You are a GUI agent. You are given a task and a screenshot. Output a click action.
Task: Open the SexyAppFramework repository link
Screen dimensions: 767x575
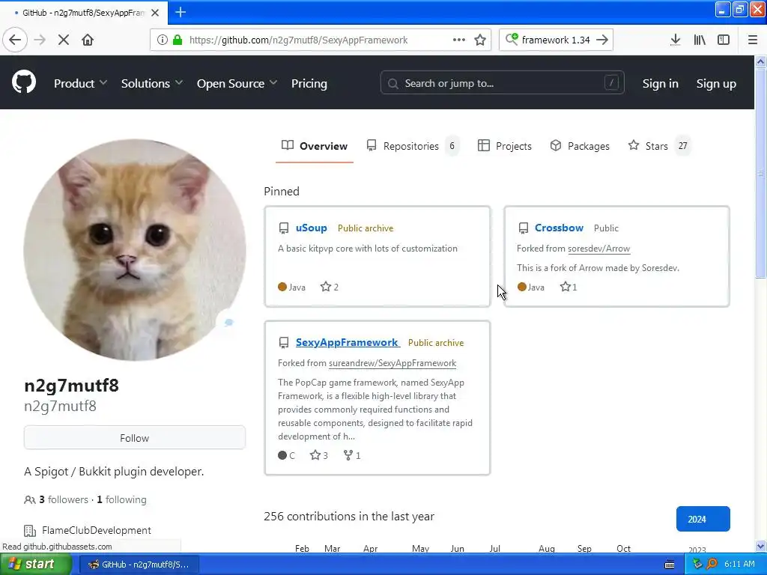347,342
